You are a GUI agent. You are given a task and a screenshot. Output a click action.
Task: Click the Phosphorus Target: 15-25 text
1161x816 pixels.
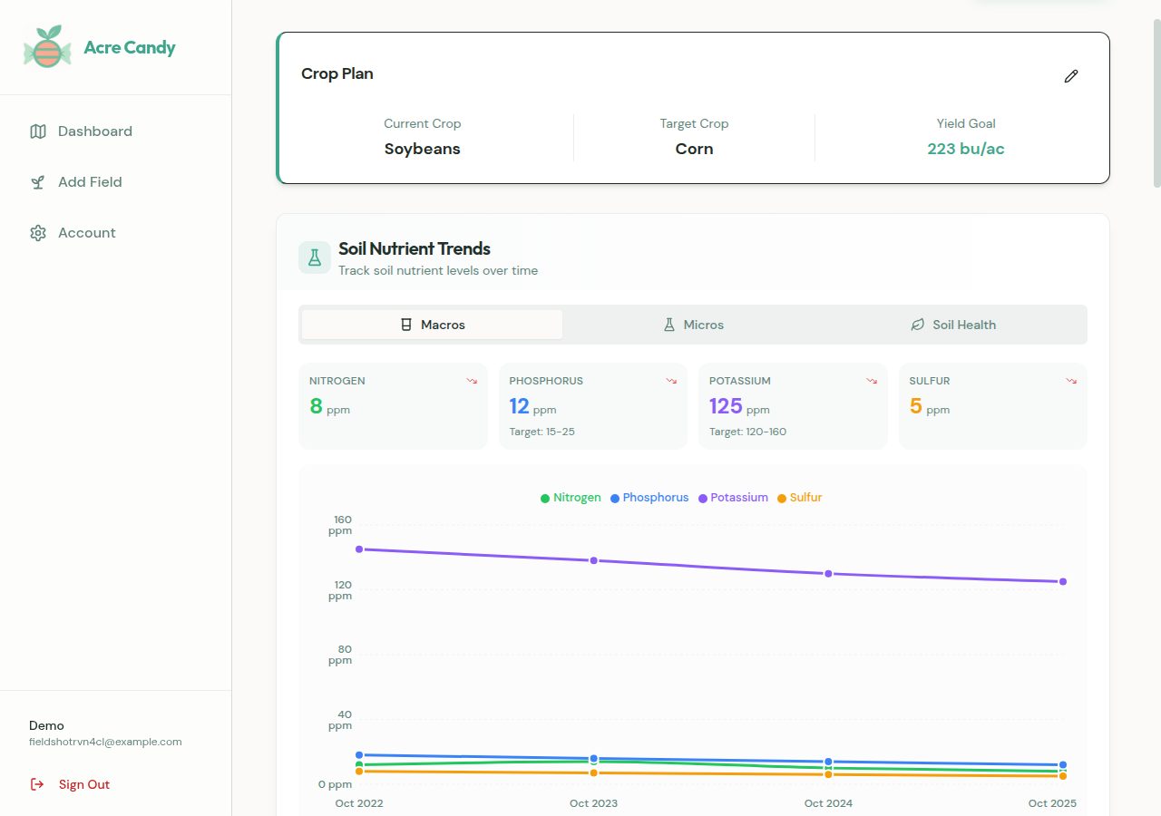click(x=542, y=432)
